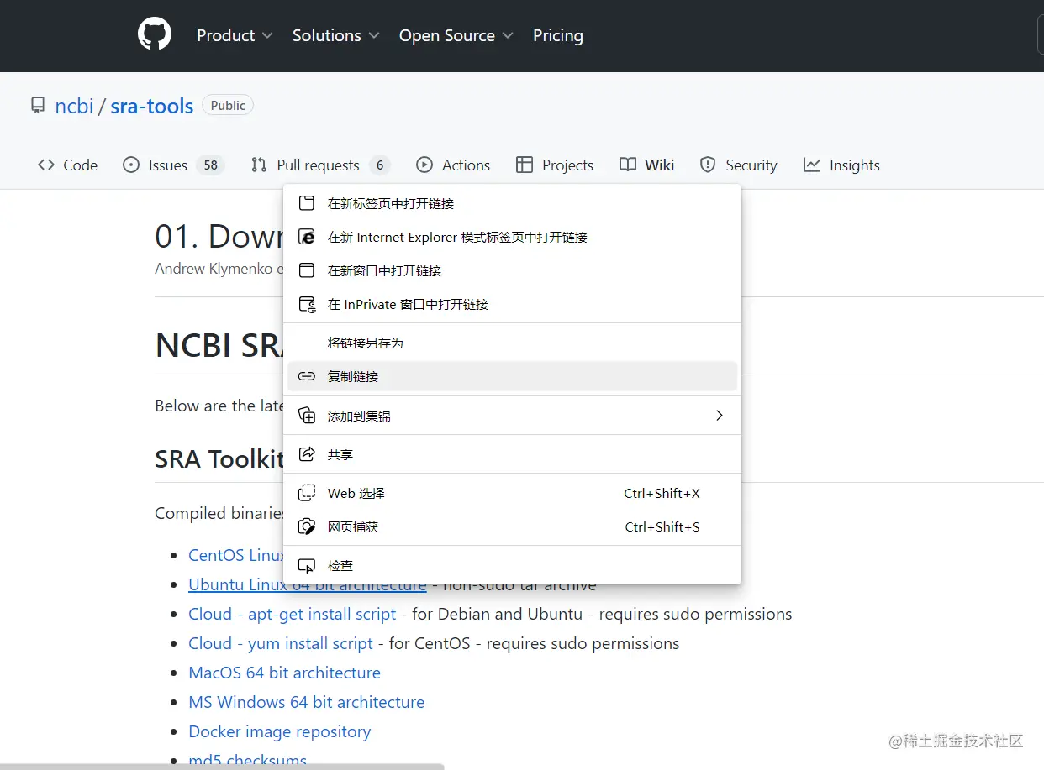Click the collections icon beside 添加到集锦
Screen dimensions: 1044x770
(308, 416)
